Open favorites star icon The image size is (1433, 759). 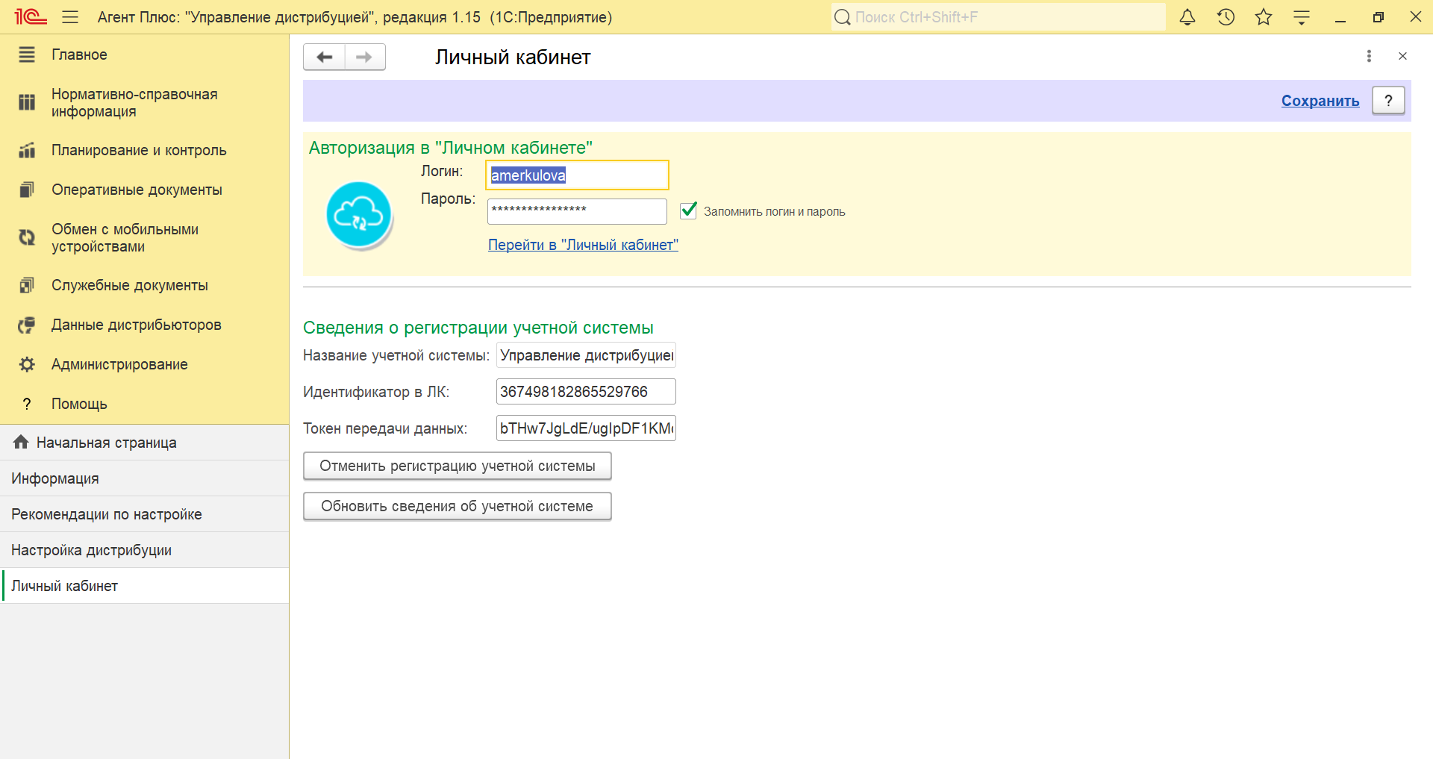(1264, 17)
